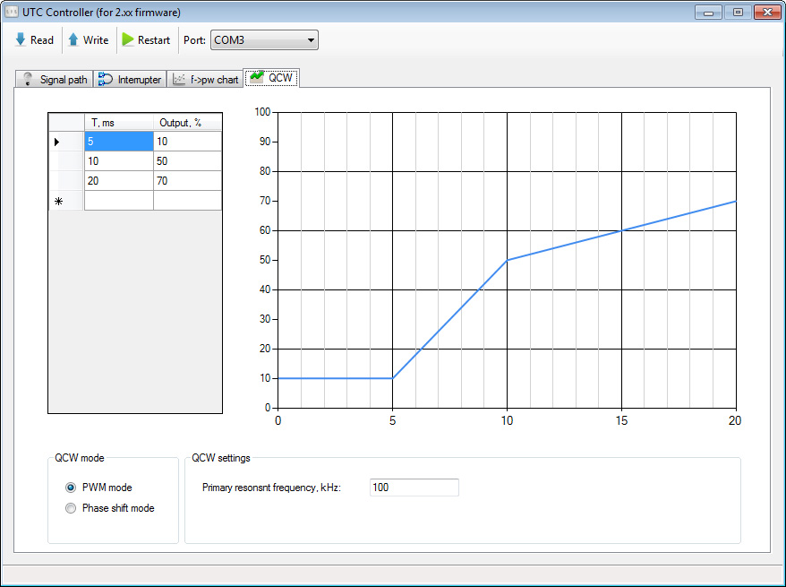The image size is (786, 587).
Task: Click the Output, % column header
Action: [x=187, y=122]
